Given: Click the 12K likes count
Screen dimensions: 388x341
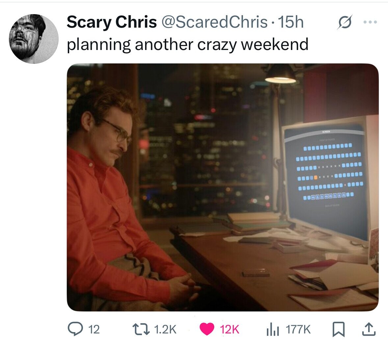Looking at the screenshot, I should click(230, 329).
